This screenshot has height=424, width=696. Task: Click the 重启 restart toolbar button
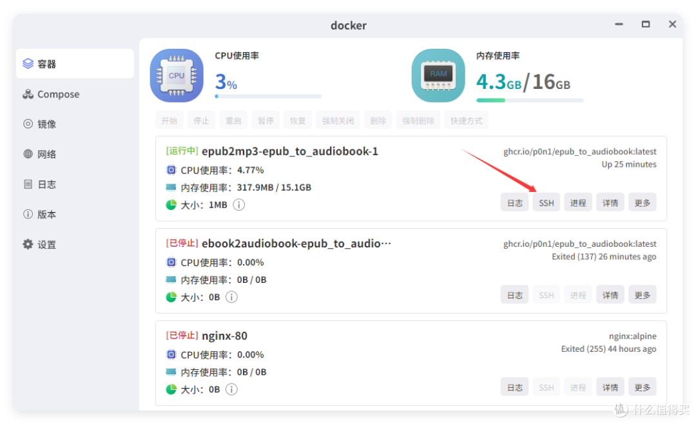tap(233, 120)
